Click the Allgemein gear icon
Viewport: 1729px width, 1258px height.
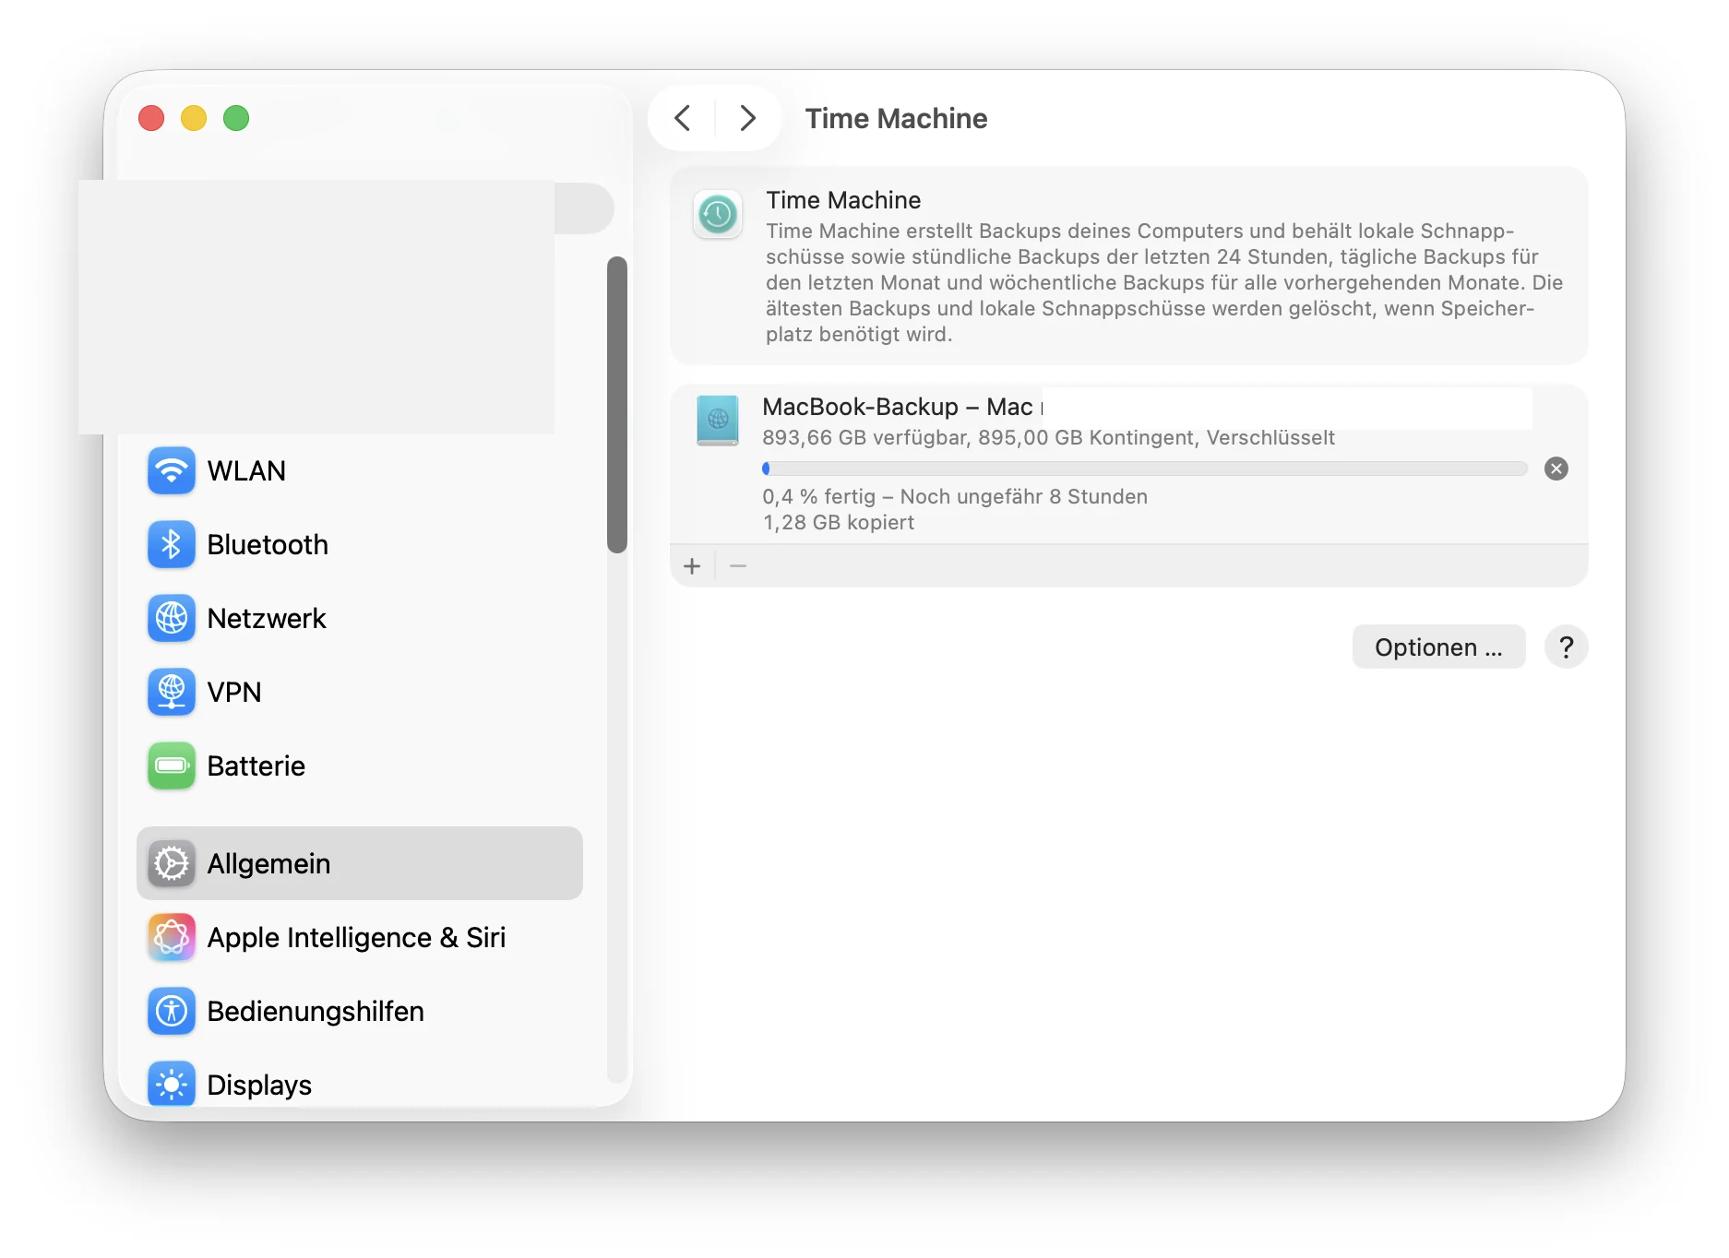172,863
